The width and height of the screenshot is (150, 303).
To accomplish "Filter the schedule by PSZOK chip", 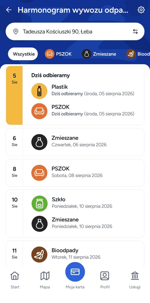I will pos(58,54).
